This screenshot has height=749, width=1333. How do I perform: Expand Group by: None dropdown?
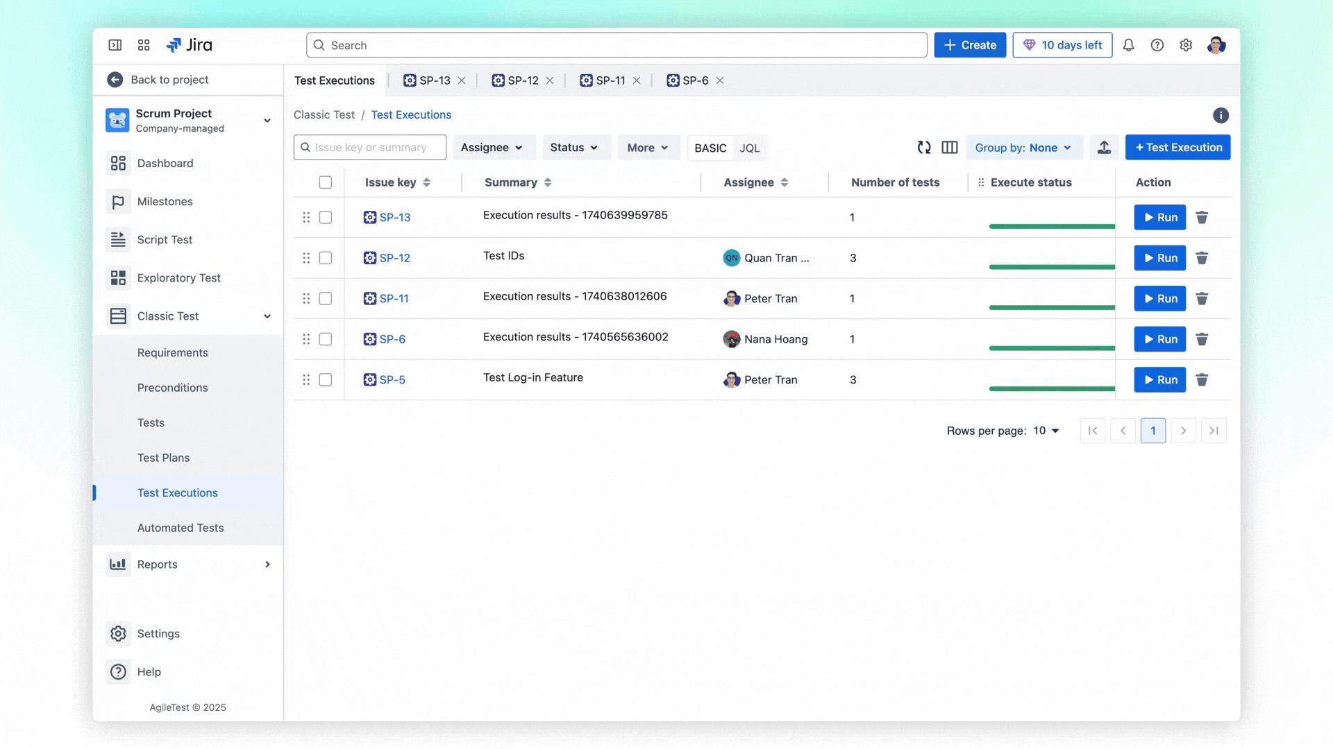tap(1023, 148)
